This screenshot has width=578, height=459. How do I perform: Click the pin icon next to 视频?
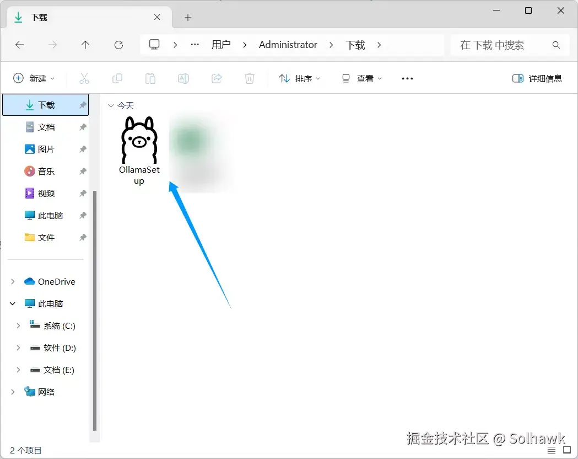point(83,193)
